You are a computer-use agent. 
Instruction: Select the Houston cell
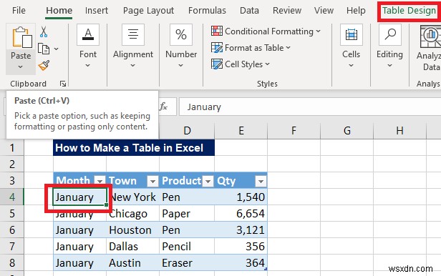(132, 230)
